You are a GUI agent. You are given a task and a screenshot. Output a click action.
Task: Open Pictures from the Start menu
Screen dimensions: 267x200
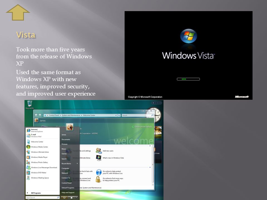click(x=65, y=144)
